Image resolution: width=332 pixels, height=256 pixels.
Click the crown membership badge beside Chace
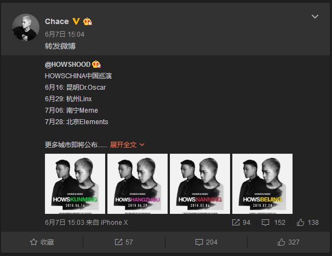coord(88,21)
